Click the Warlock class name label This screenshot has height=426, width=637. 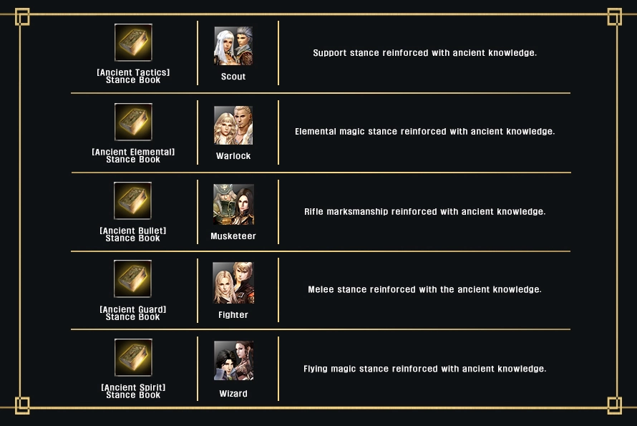click(233, 155)
